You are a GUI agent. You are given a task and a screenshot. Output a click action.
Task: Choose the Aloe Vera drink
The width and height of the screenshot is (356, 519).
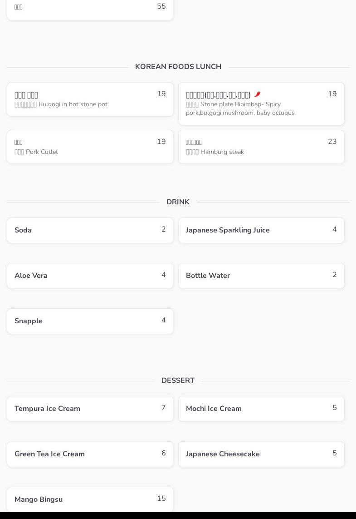coord(90,276)
